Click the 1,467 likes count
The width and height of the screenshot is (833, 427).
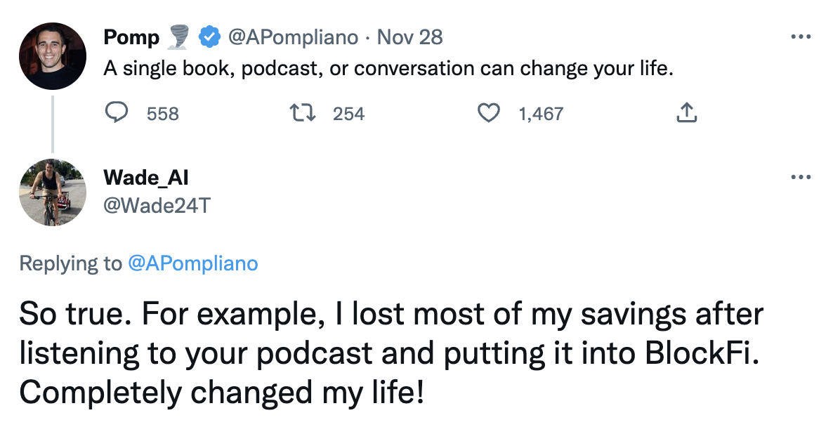point(541,114)
